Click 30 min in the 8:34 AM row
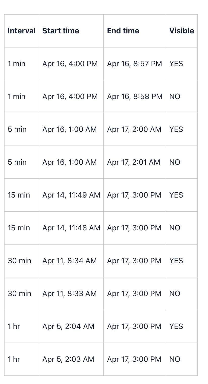208x384 pixels. 19,261
